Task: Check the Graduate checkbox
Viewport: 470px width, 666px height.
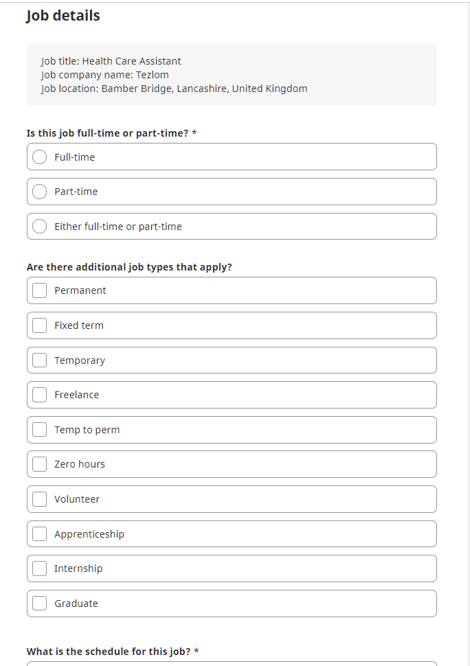Action: [x=40, y=604]
